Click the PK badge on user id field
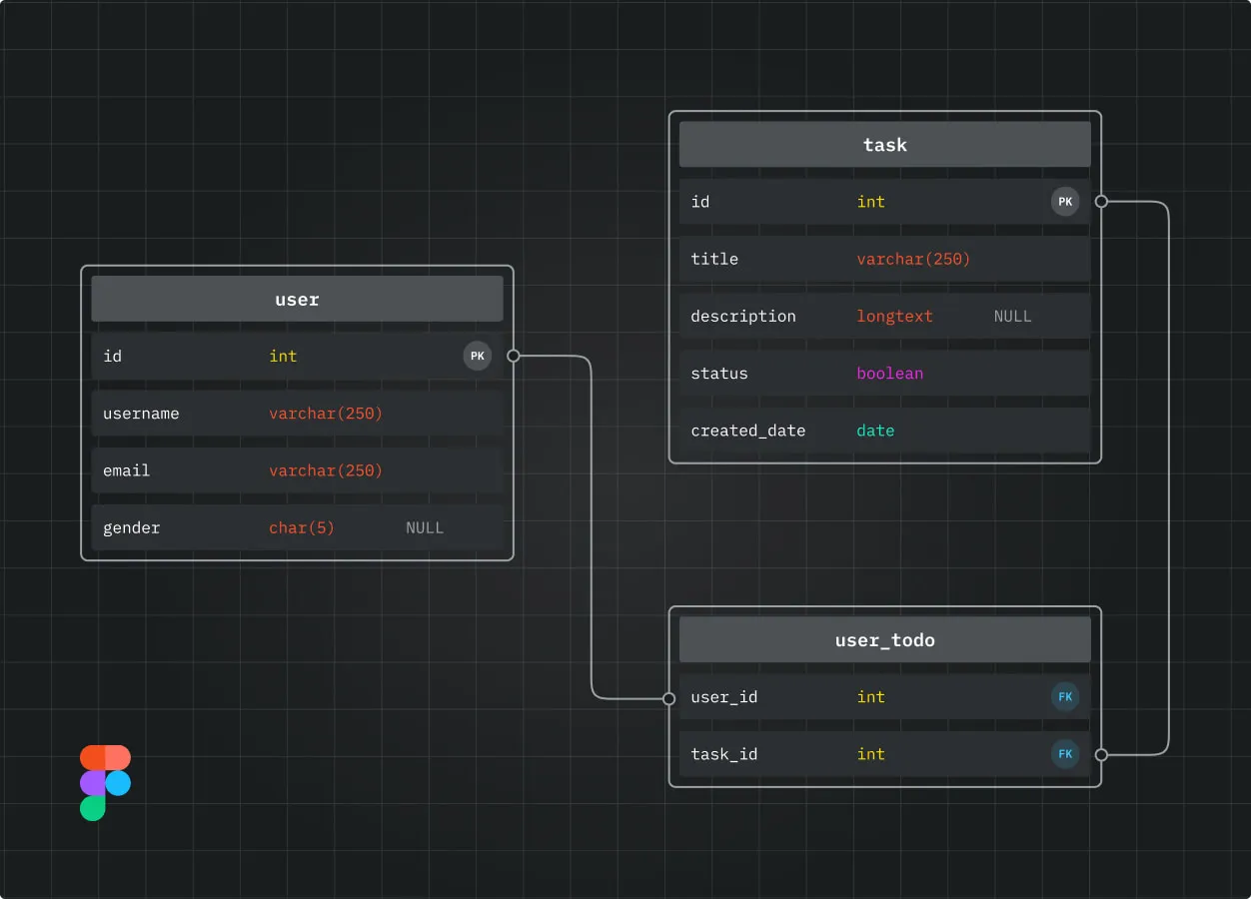The image size is (1251, 899). point(478,356)
